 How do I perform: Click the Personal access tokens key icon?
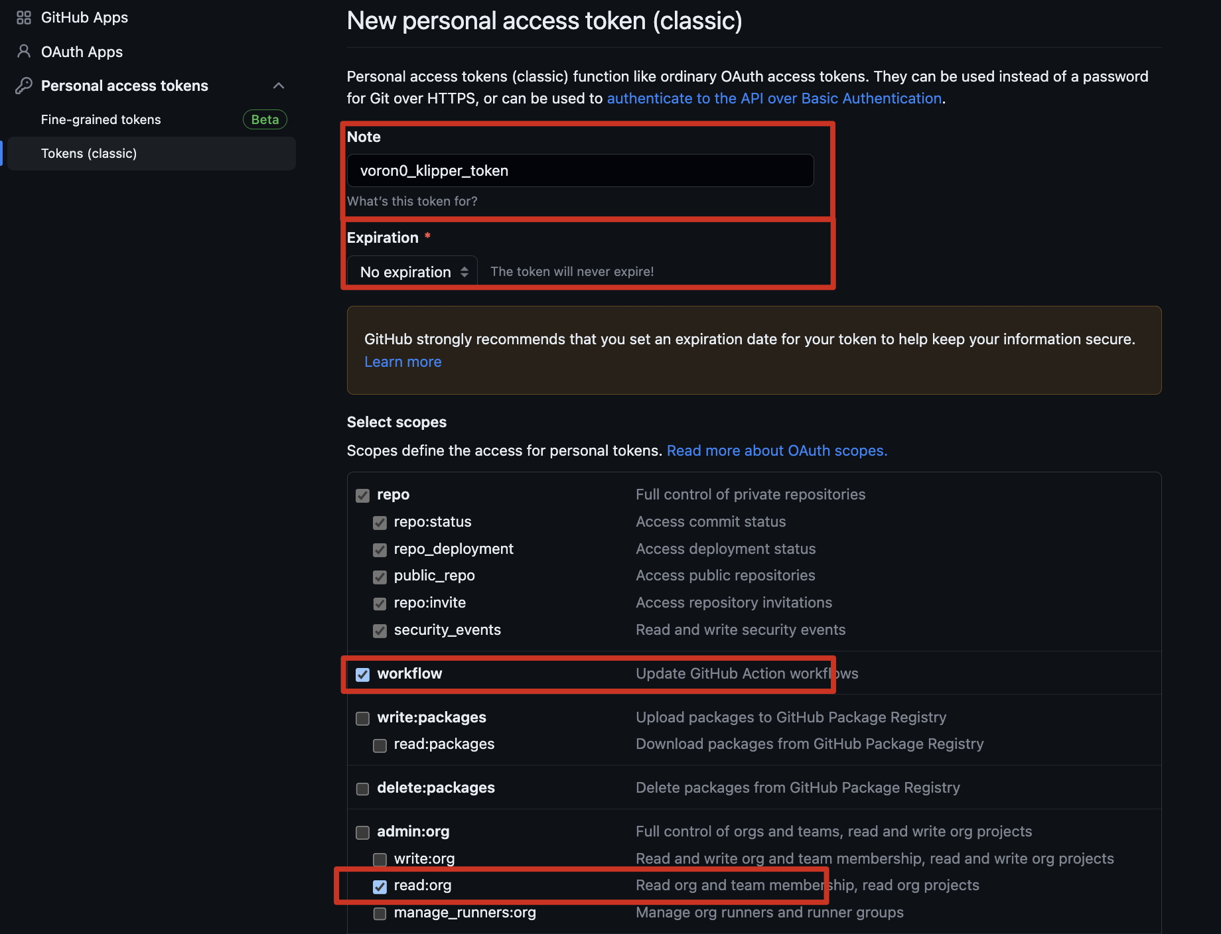(24, 86)
